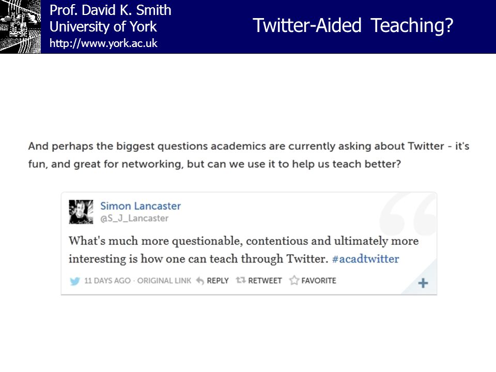Click the University of York logo image

21,26
